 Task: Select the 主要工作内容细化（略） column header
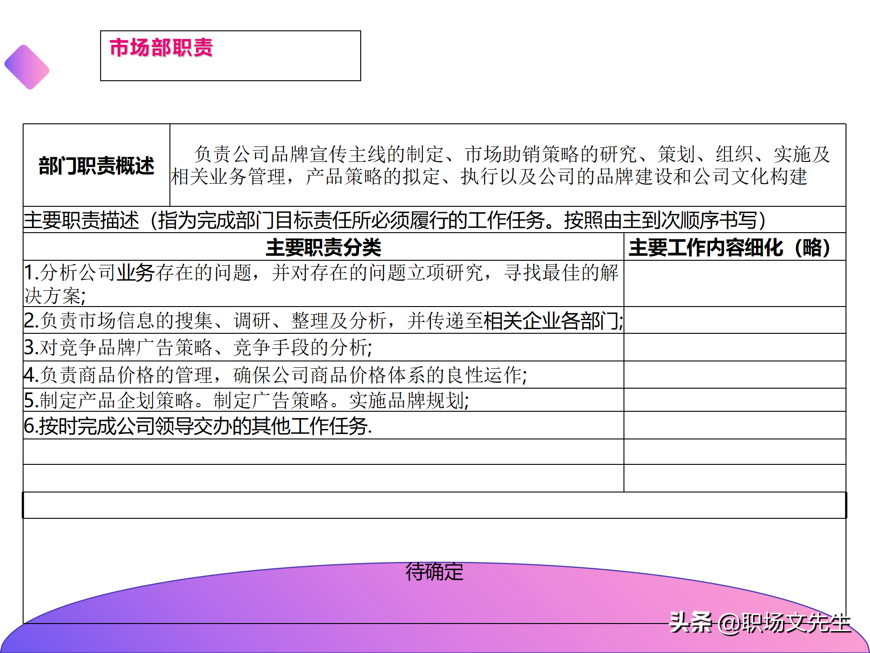click(x=735, y=247)
